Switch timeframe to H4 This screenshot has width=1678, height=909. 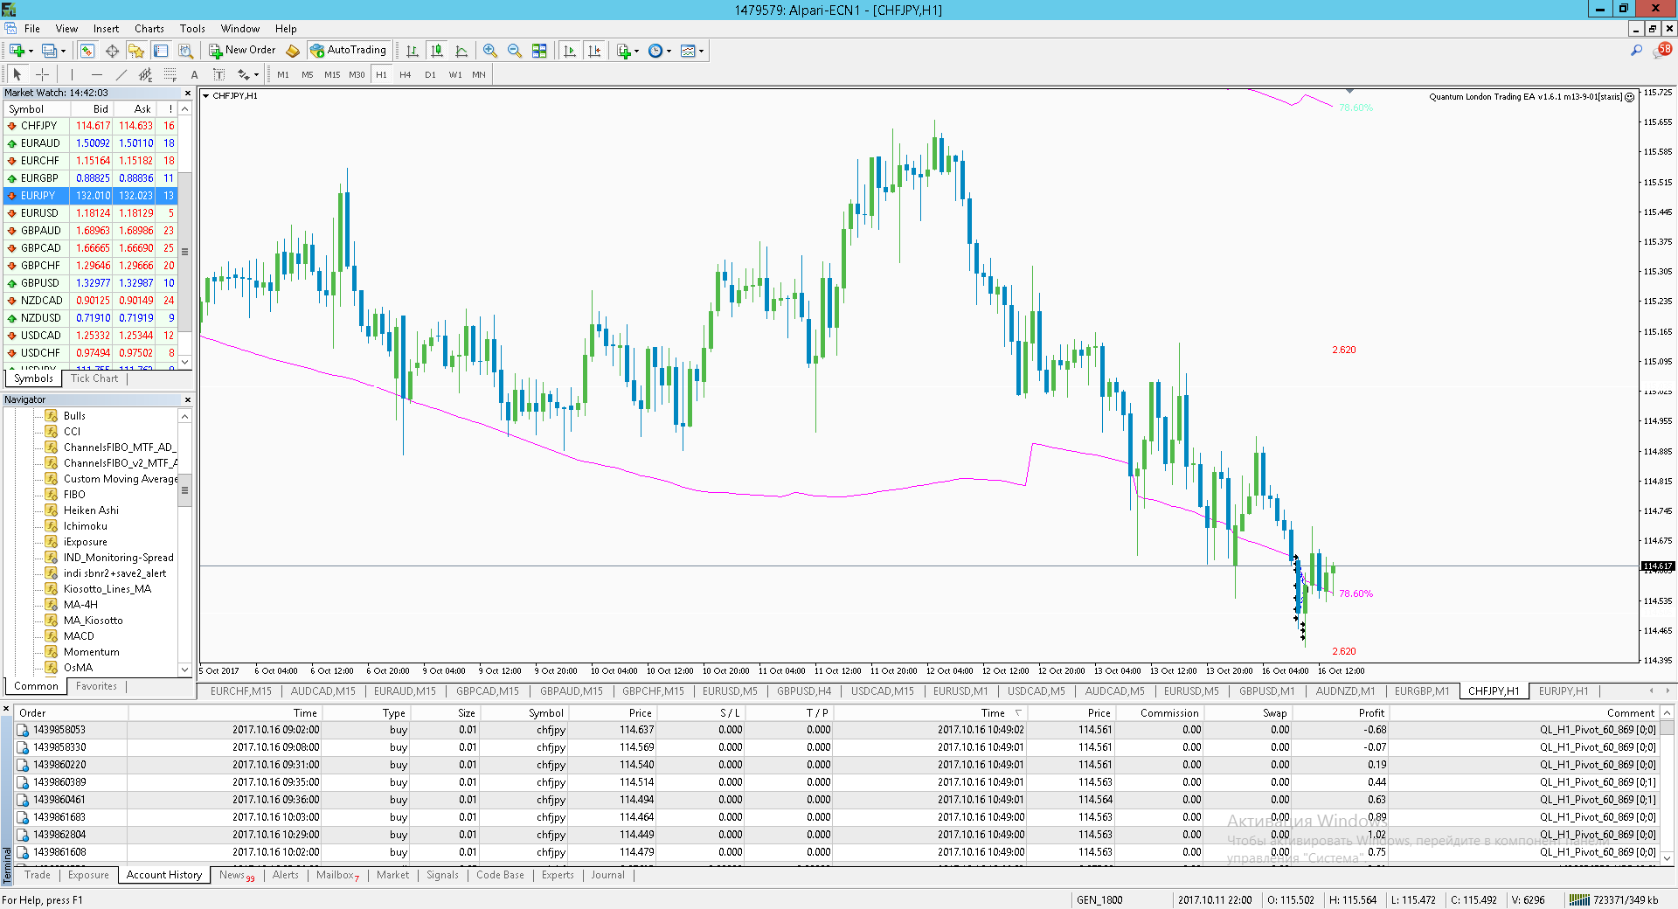pyautogui.click(x=406, y=74)
